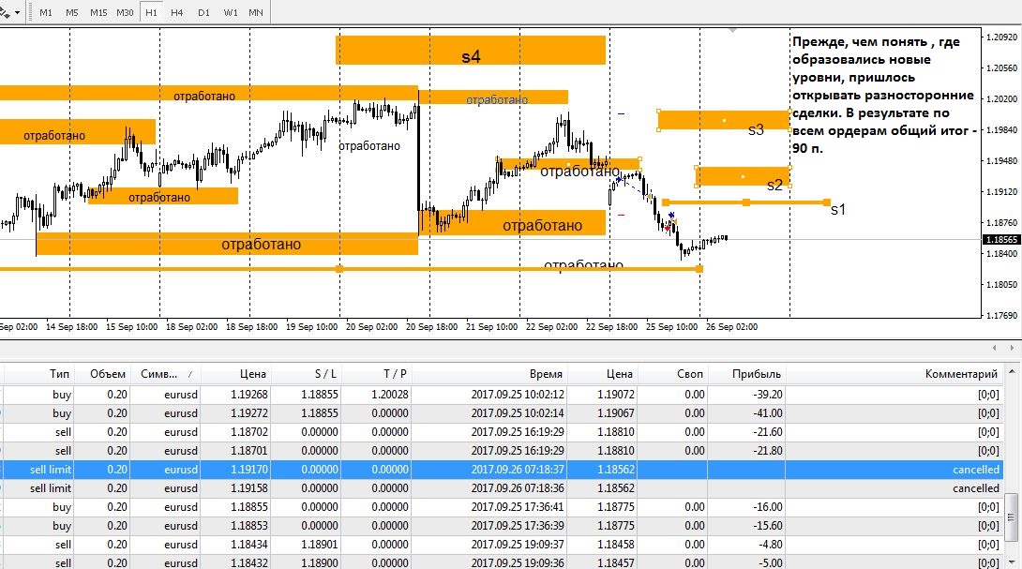
Task: Click the chart horizontal scroll right arrow
Action: tap(1012, 348)
